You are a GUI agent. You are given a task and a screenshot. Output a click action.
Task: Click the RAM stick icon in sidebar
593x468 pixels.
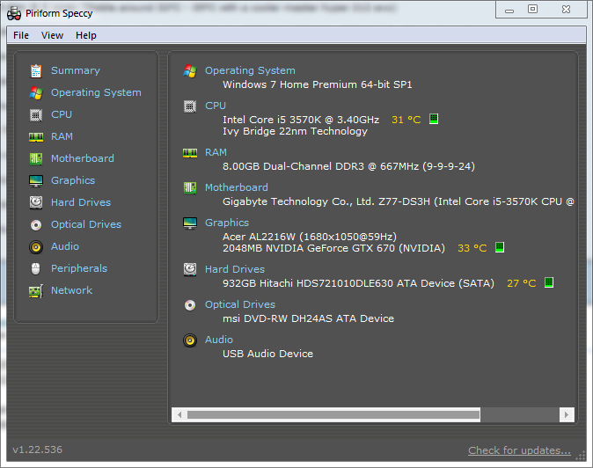coord(36,137)
